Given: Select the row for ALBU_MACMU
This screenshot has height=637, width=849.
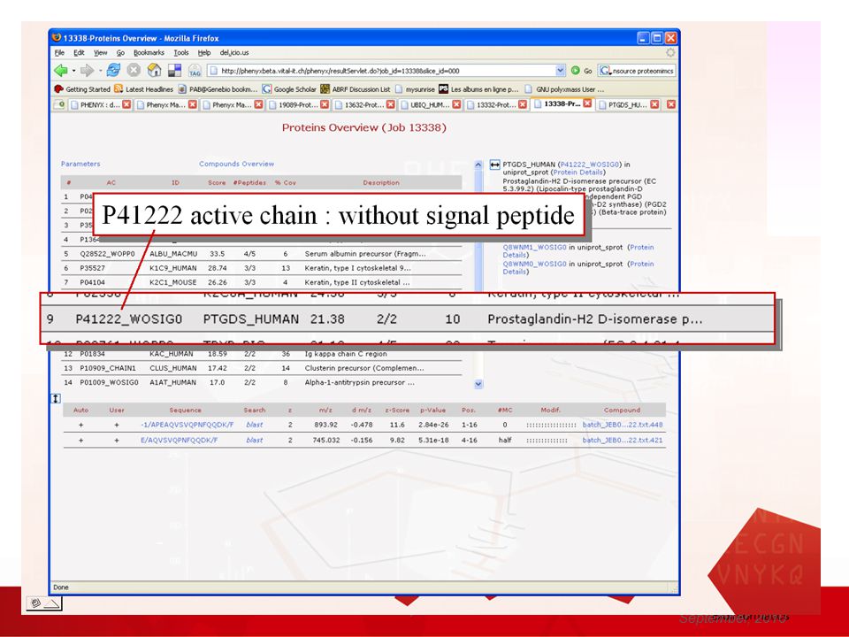Looking at the screenshot, I should pos(262,254).
